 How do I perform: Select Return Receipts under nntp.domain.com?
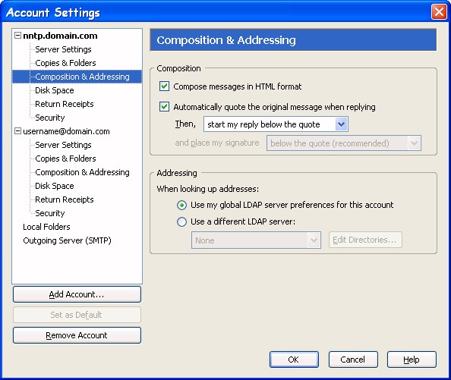coord(65,104)
